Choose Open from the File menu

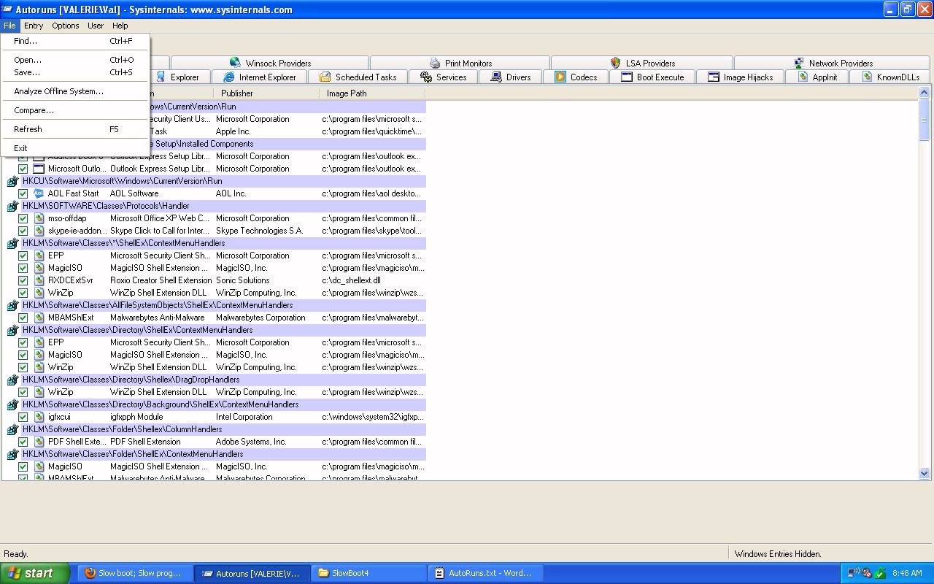(x=76, y=60)
